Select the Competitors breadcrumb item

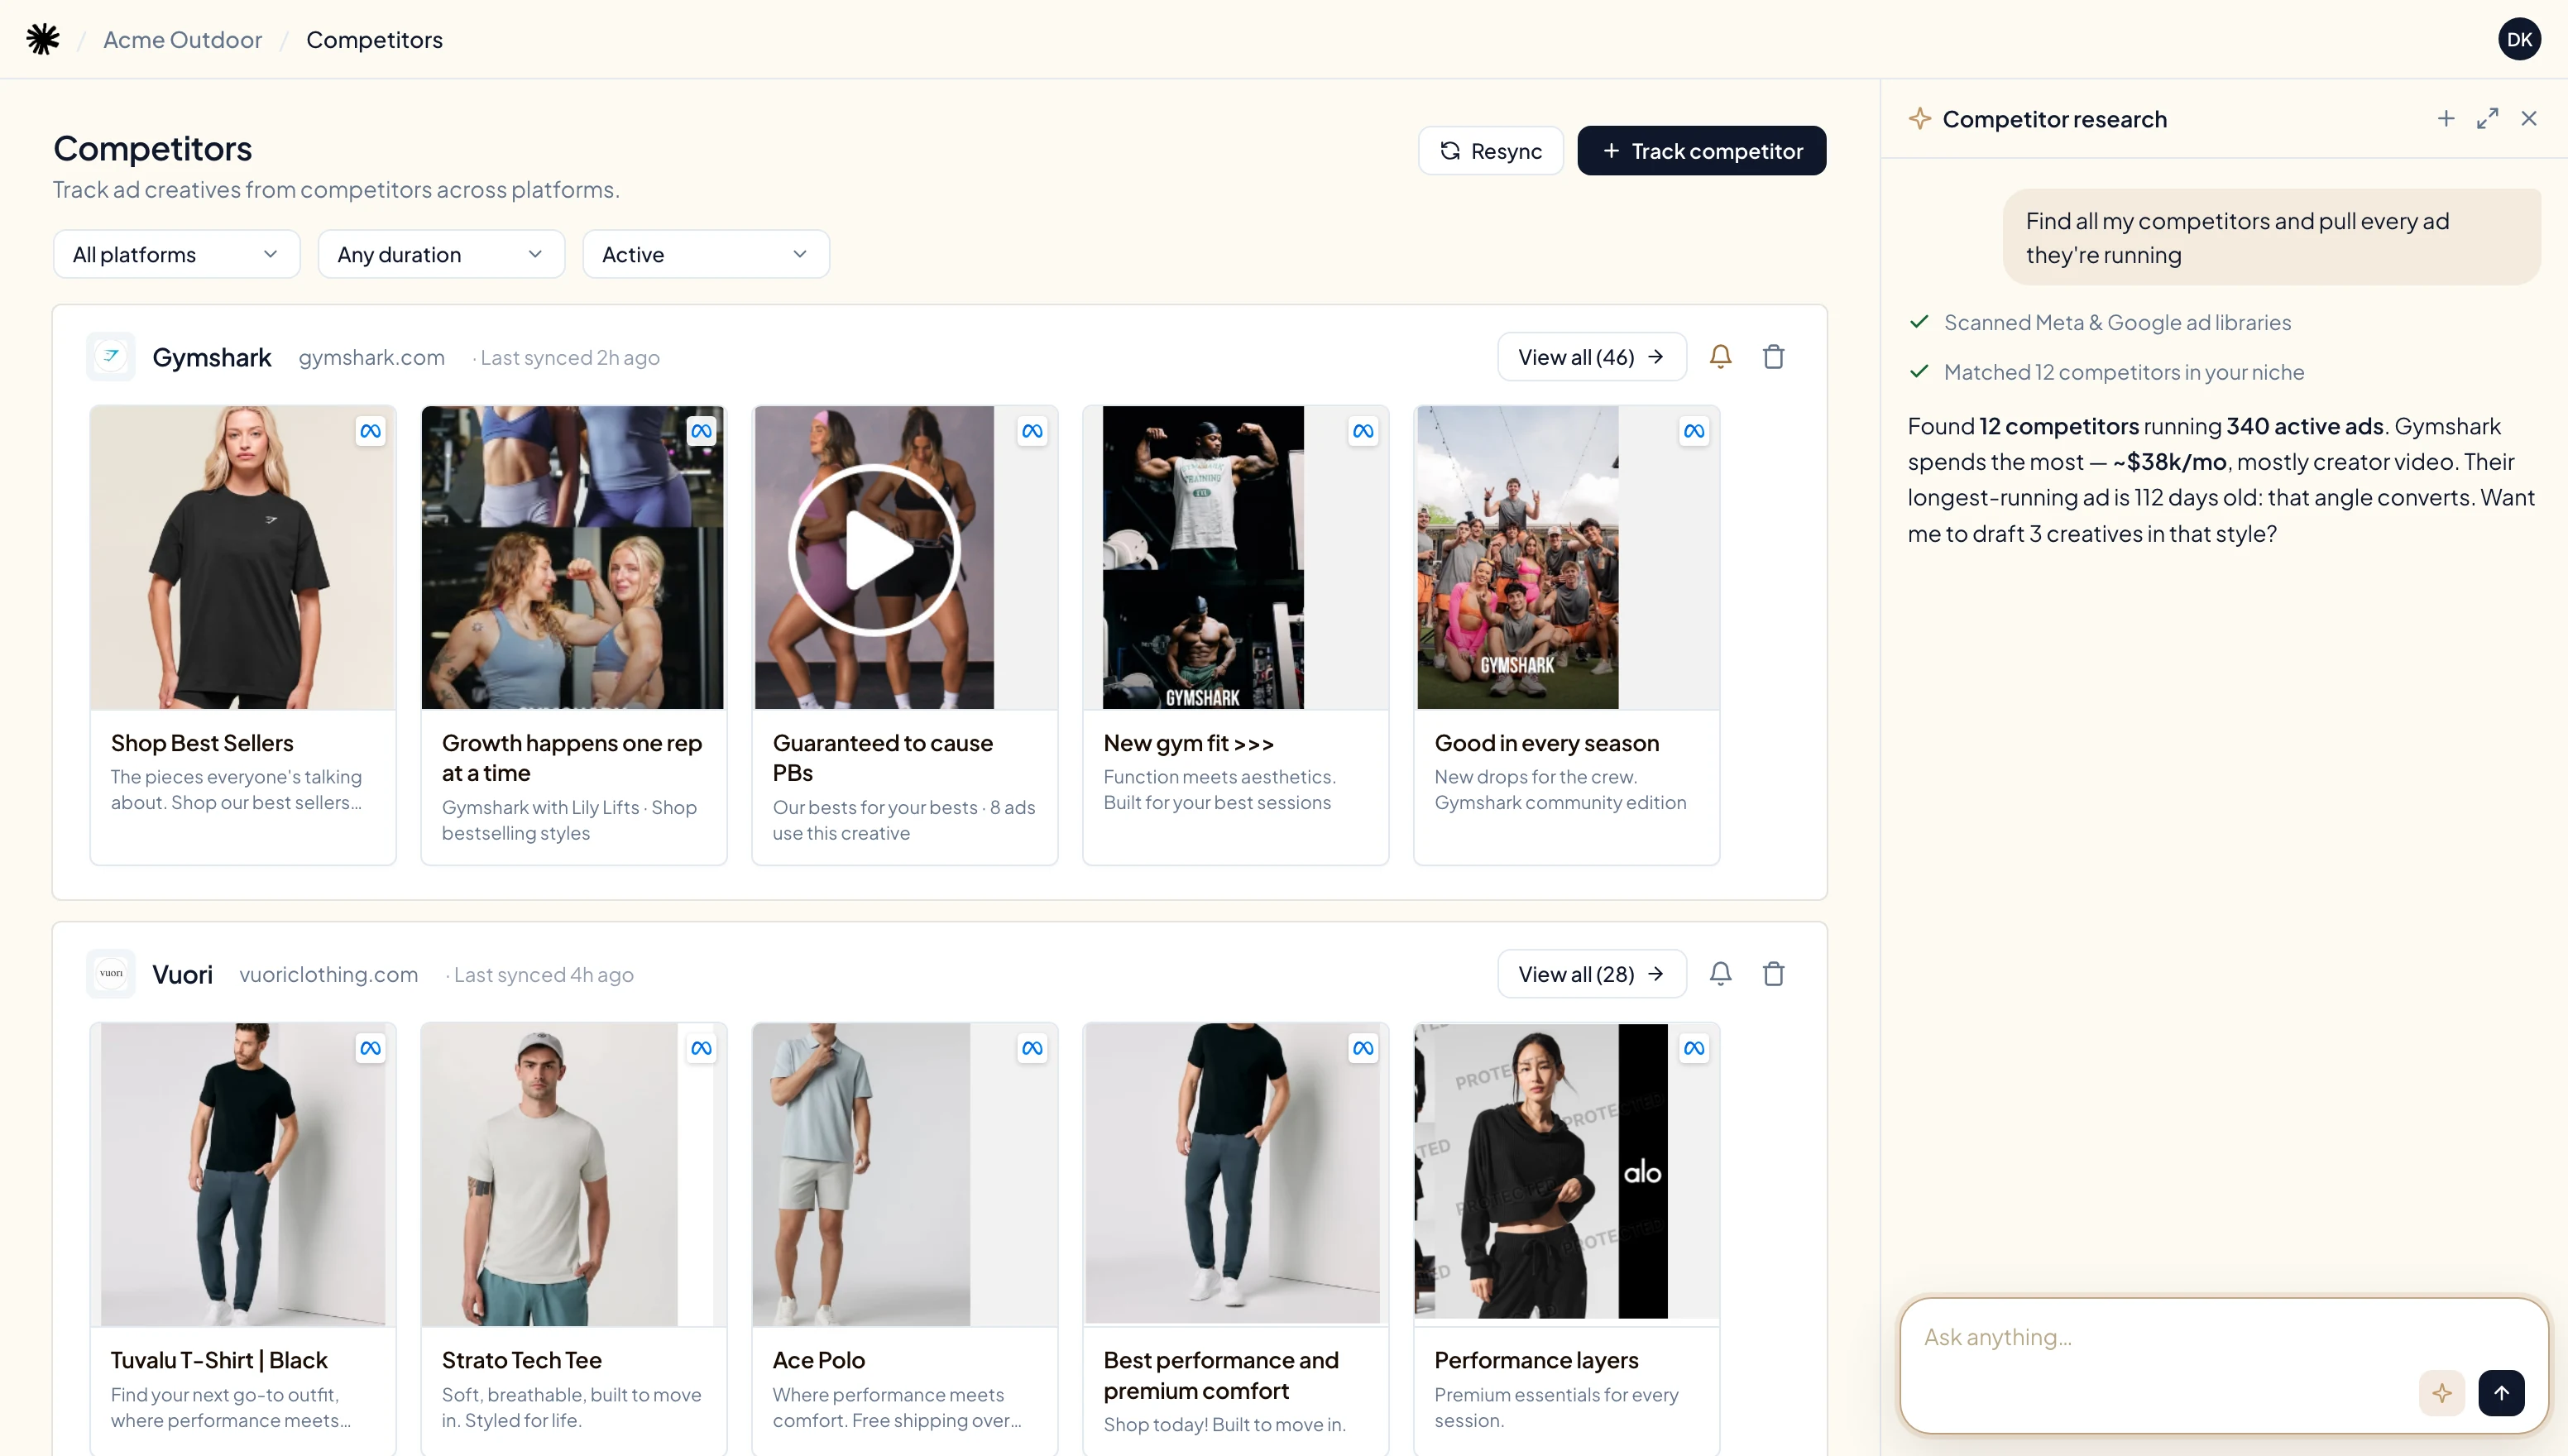pos(374,40)
